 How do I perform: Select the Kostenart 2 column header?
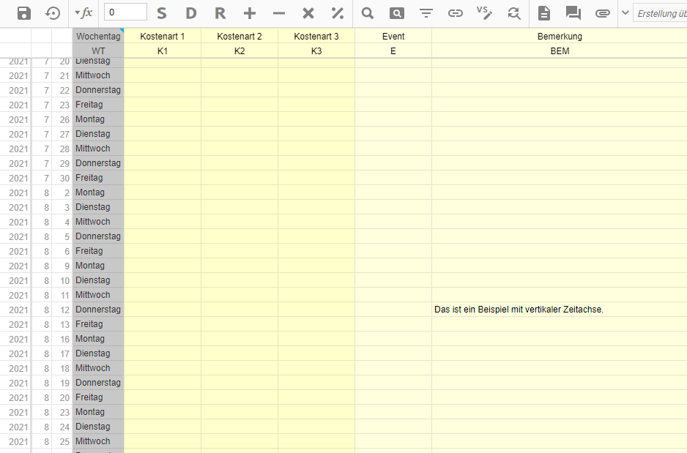click(x=239, y=36)
